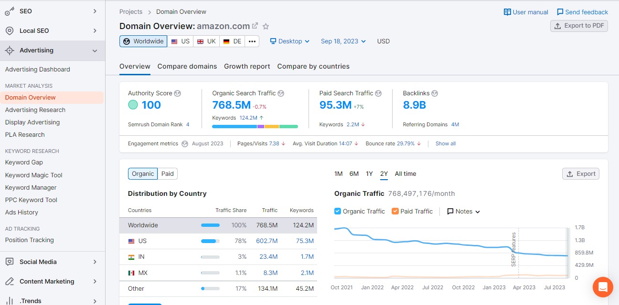Click the Notes speech bubble icon

[x=450, y=212]
